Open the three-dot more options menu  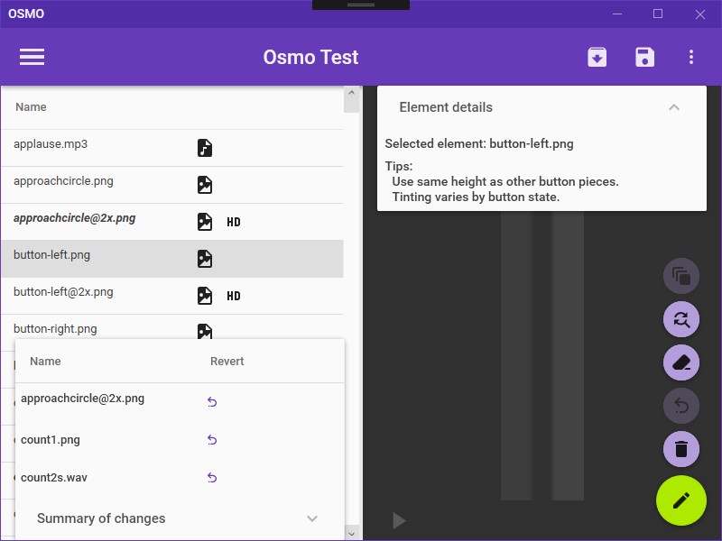pyautogui.click(x=691, y=57)
